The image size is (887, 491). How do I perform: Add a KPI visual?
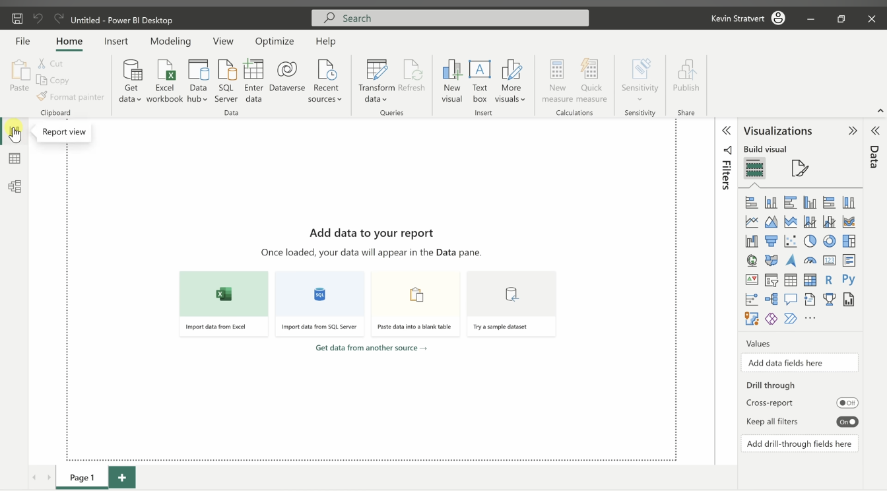pyautogui.click(x=751, y=280)
